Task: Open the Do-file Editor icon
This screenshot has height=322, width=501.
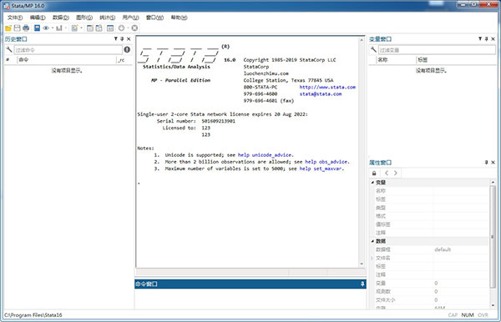Action: (74, 28)
